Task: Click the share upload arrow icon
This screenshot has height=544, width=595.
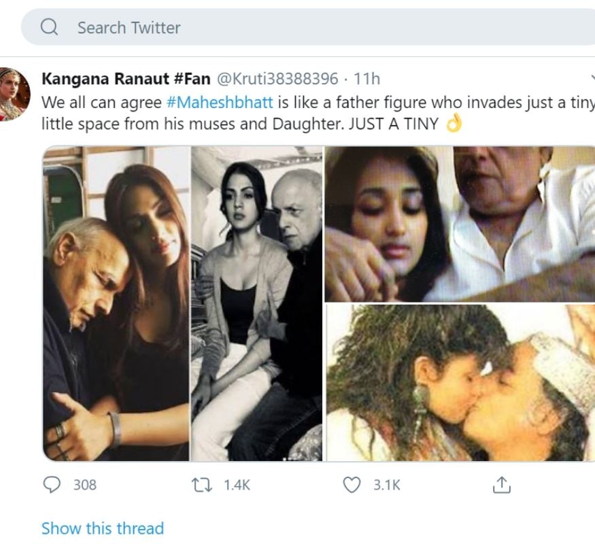Action: pyautogui.click(x=500, y=485)
